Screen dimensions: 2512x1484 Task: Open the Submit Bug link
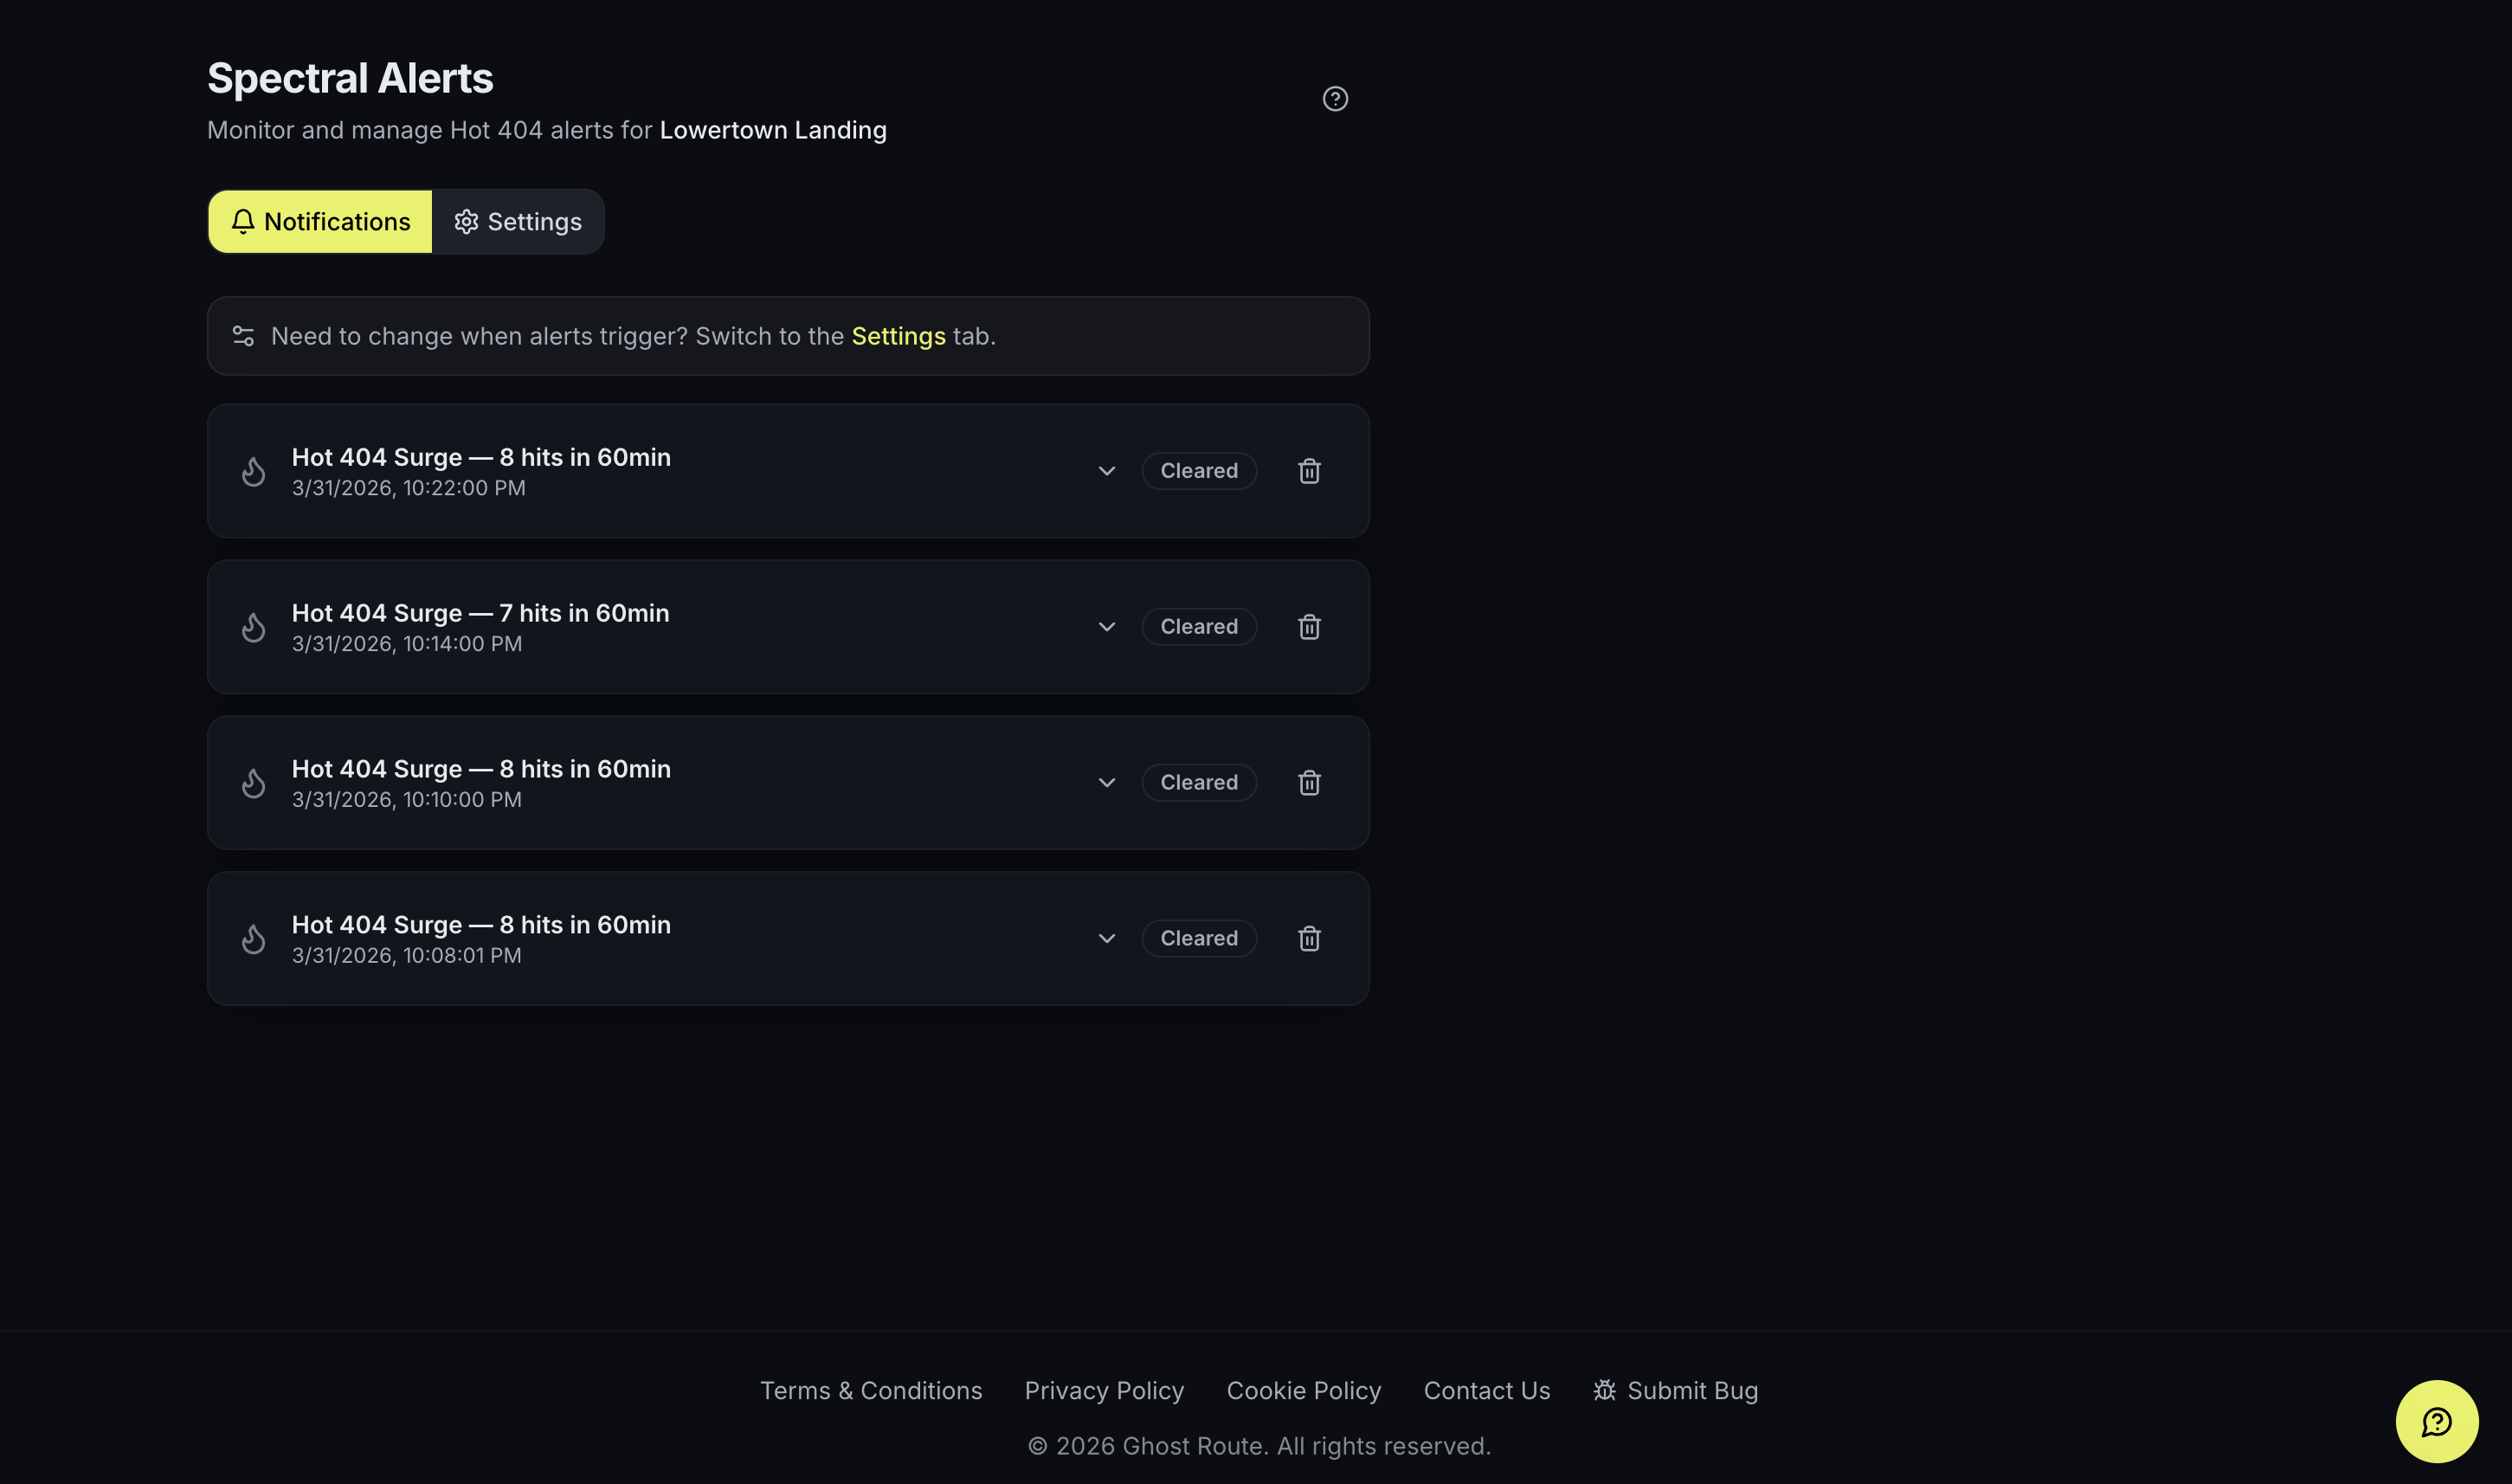pos(1675,1391)
